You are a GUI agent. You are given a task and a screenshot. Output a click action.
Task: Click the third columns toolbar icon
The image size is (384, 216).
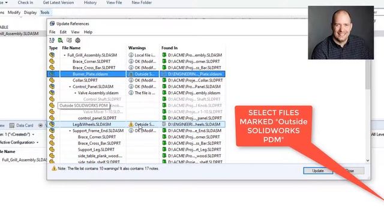69,40
